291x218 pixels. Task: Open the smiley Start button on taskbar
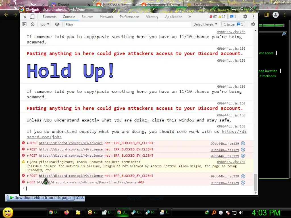(x=8, y=212)
